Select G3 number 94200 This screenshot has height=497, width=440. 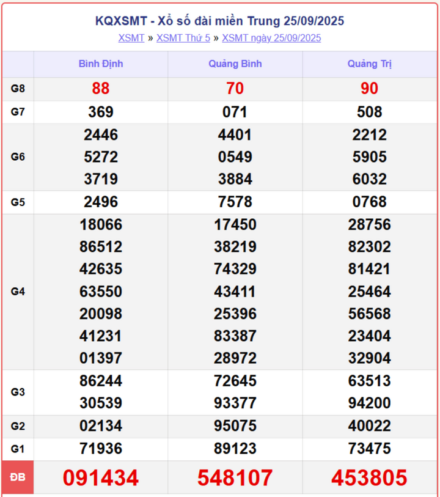coord(369,403)
